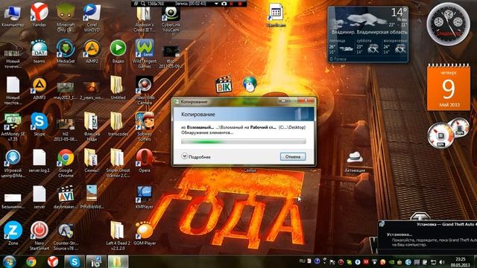Open the AIMP2 desktop shortcut
This screenshot has height=268, width=477.
coord(92,48)
